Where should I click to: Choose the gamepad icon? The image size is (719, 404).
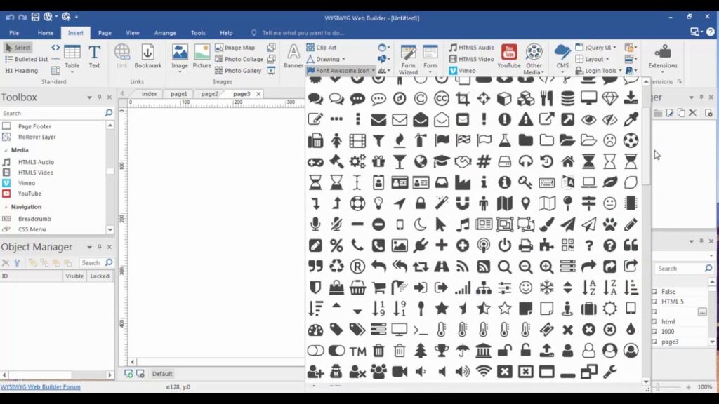[x=315, y=161]
